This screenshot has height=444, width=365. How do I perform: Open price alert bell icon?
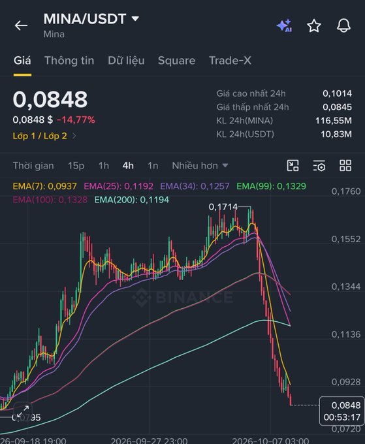(343, 25)
